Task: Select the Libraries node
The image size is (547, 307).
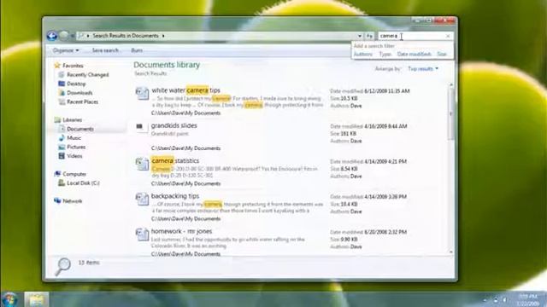Action: click(72, 119)
